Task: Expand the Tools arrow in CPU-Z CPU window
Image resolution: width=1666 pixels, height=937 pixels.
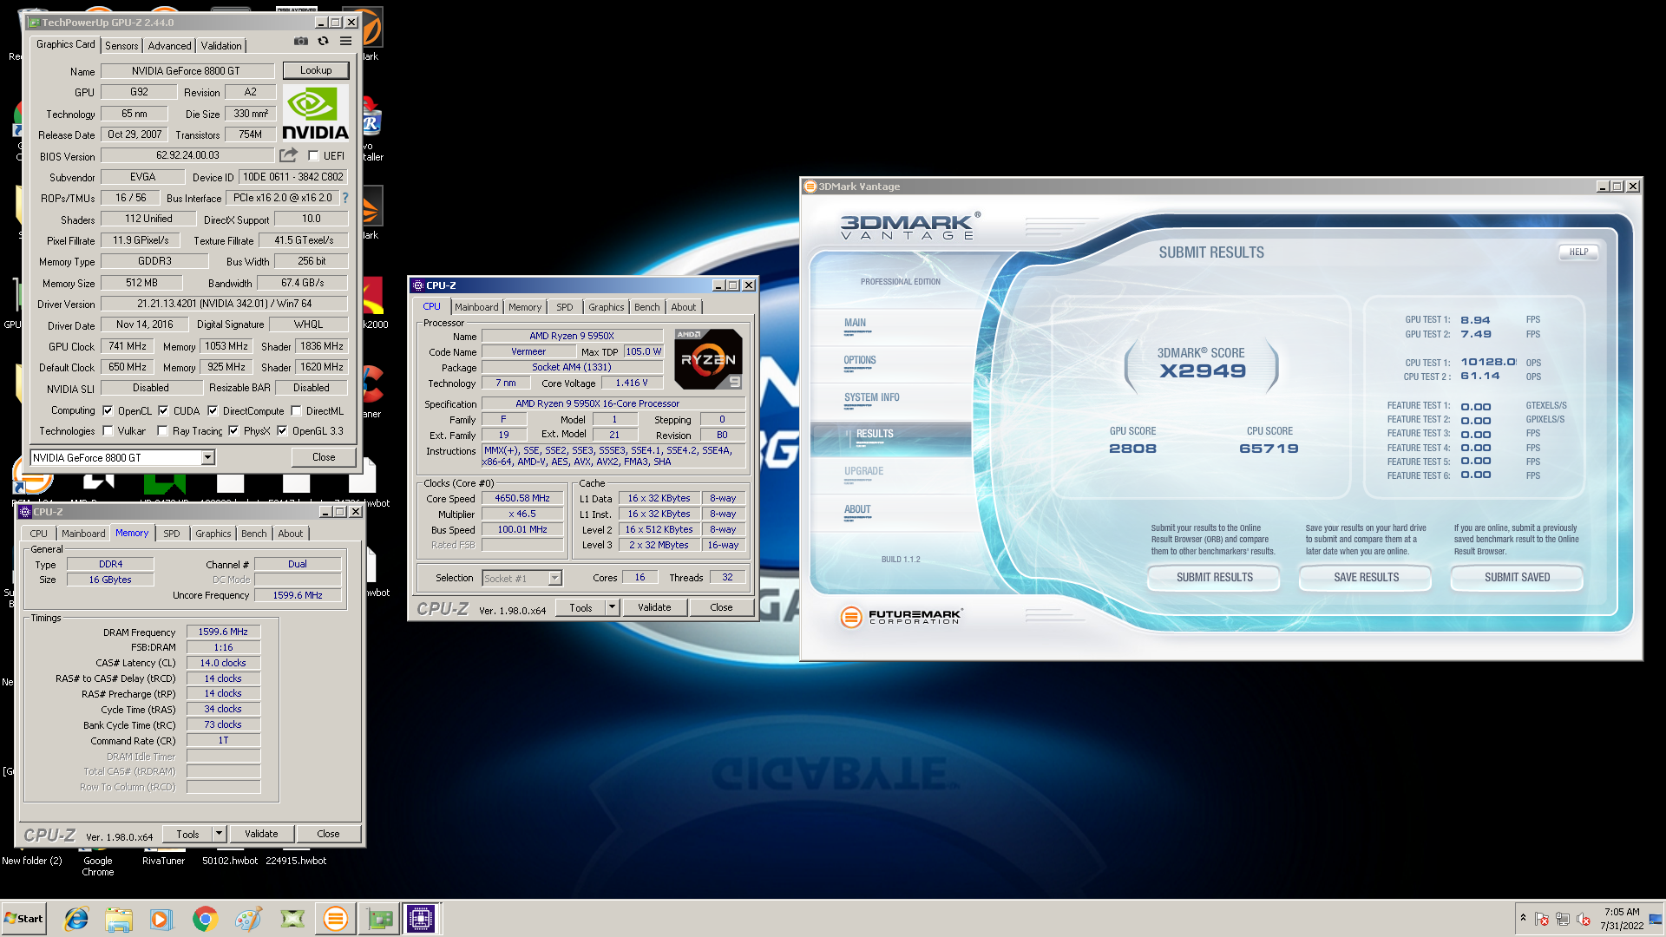Action: point(612,607)
